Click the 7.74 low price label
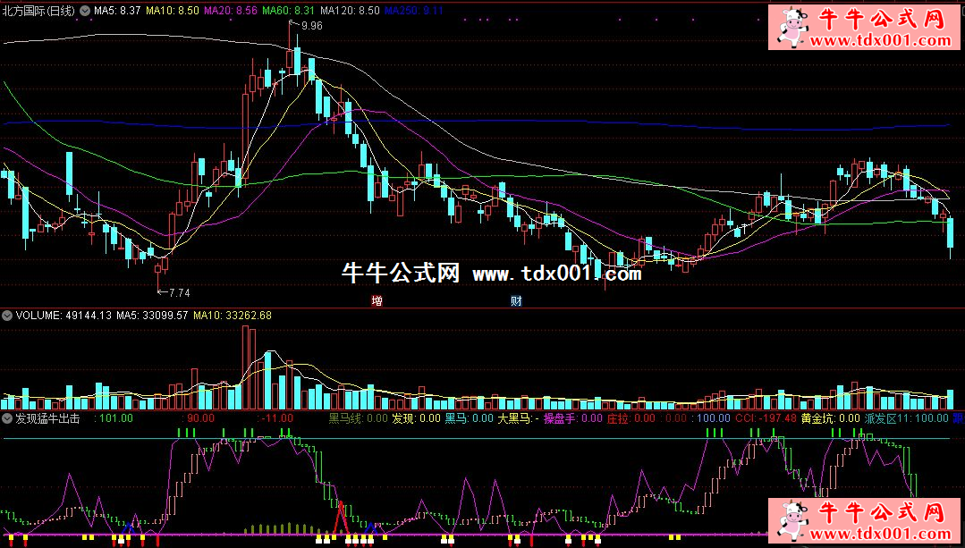Viewport: 965px width, 548px height. [x=179, y=292]
